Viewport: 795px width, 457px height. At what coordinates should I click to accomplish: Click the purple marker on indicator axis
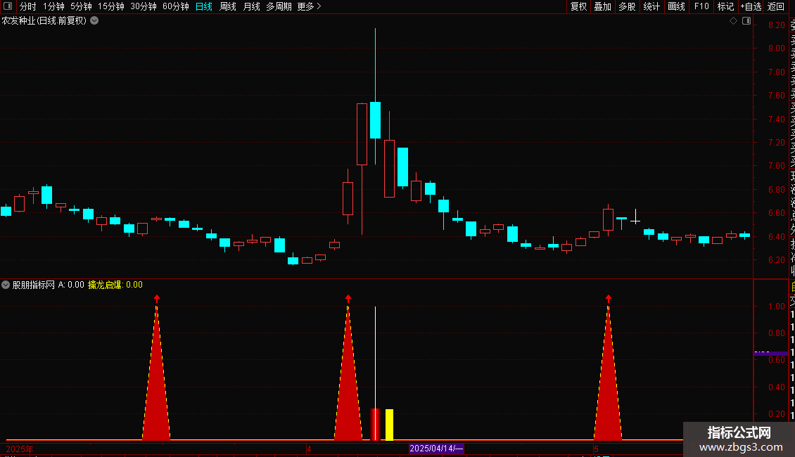click(x=771, y=353)
